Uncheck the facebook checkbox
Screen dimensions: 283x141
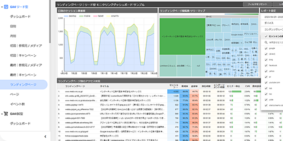[266, 66]
